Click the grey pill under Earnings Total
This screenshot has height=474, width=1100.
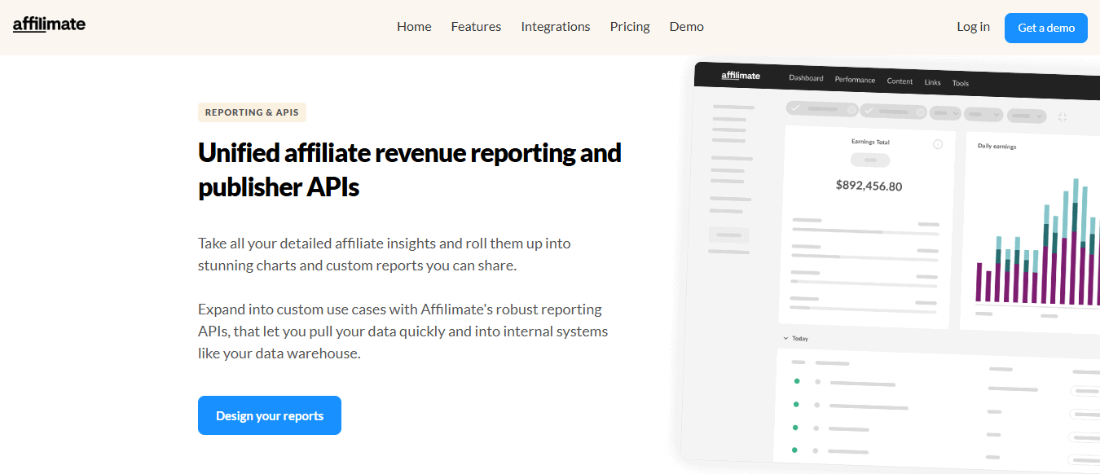pos(869,160)
